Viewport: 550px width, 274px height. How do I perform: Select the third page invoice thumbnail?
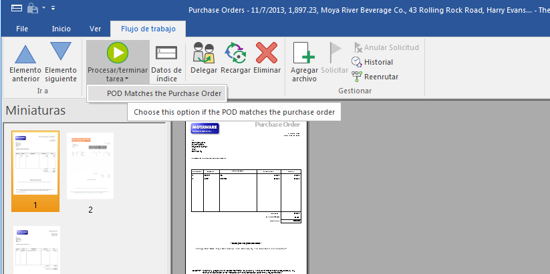[37, 249]
